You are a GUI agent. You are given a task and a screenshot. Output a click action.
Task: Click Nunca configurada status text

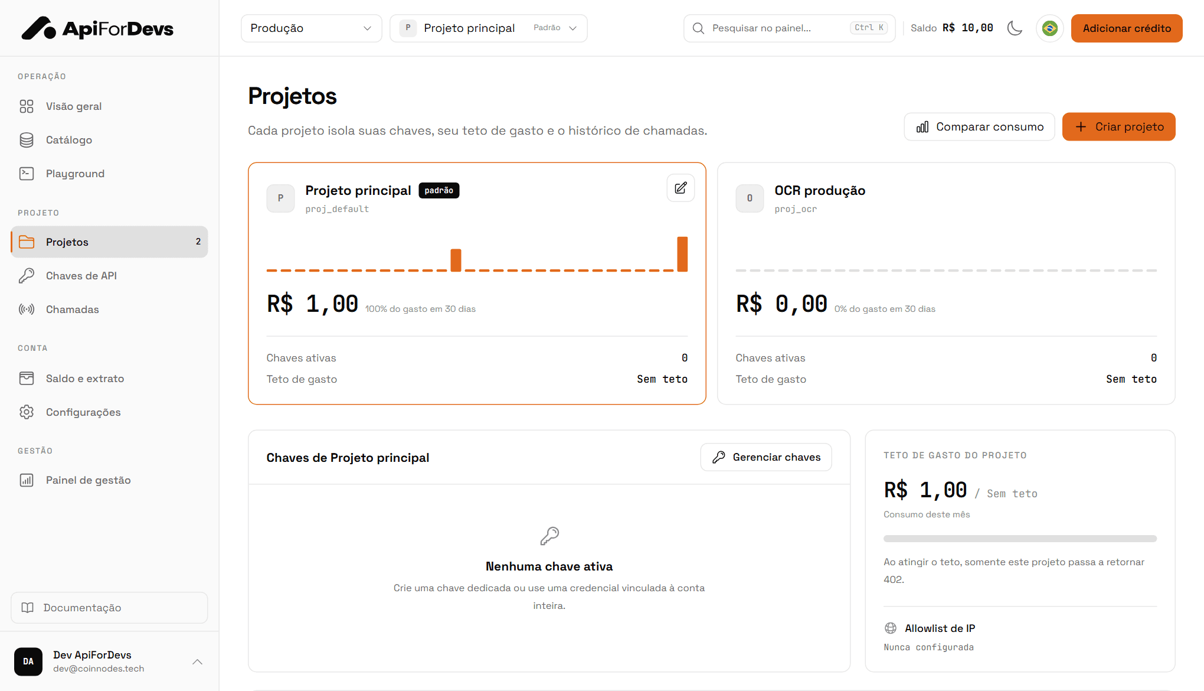[x=928, y=647]
